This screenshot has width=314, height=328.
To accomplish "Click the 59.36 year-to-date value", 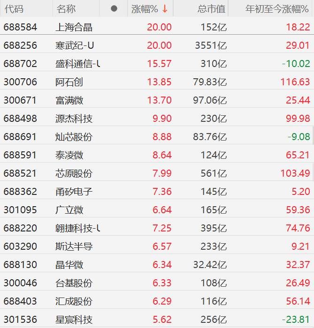I will point(298,210).
